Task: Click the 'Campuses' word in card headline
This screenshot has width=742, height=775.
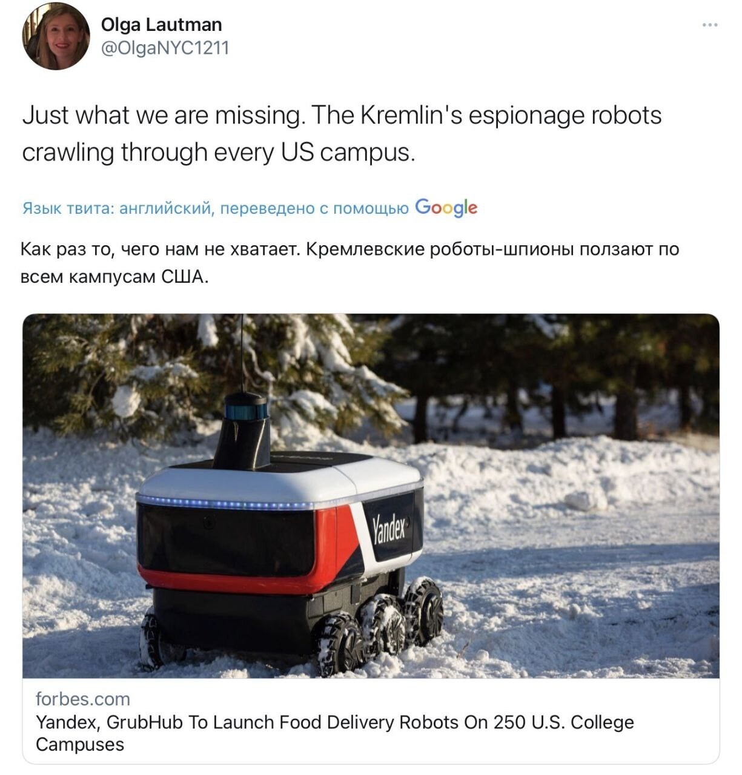Action: point(80,744)
